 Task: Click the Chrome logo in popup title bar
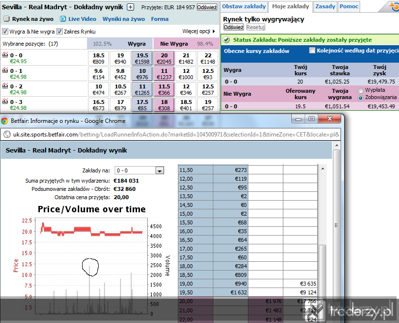pyautogui.click(x=4, y=121)
